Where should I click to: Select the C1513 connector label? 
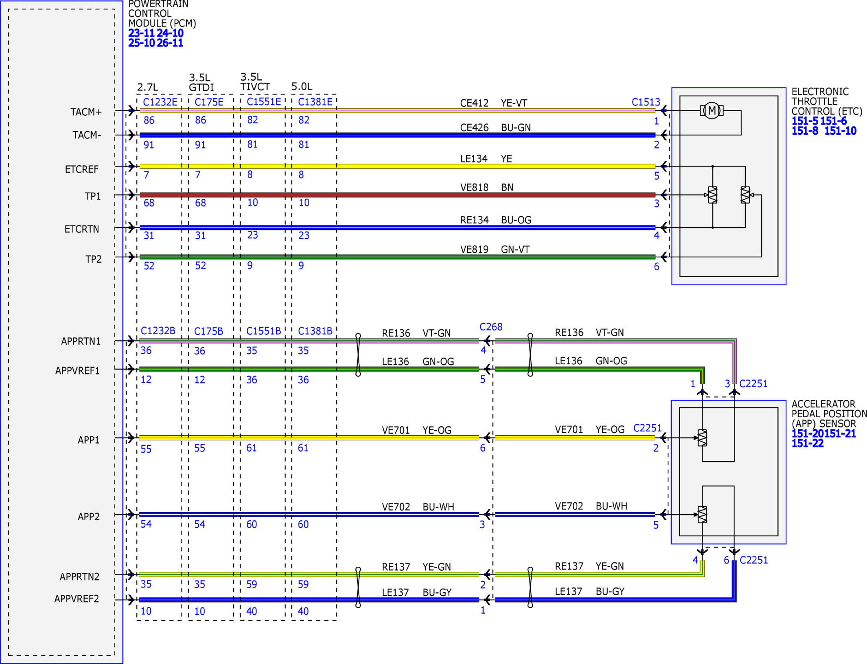click(x=646, y=102)
